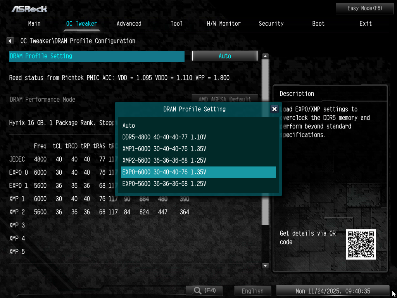Click the English language button
Image resolution: width=397 pixels, height=298 pixels.
[x=252, y=291]
